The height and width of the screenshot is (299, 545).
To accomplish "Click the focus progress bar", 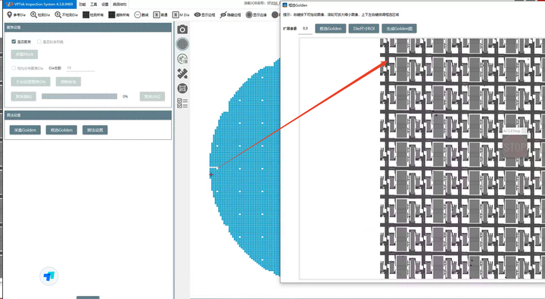I will tap(79, 96).
